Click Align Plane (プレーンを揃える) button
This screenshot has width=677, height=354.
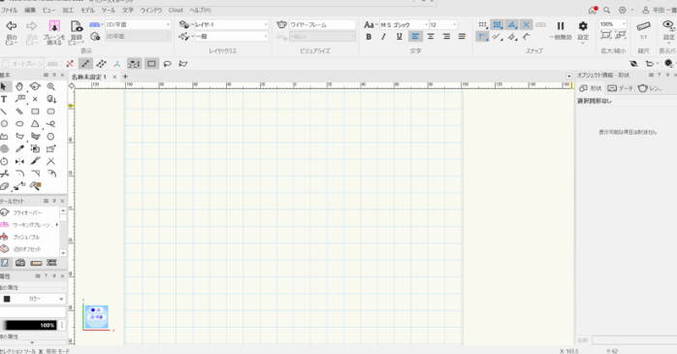click(x=54, y=32)
